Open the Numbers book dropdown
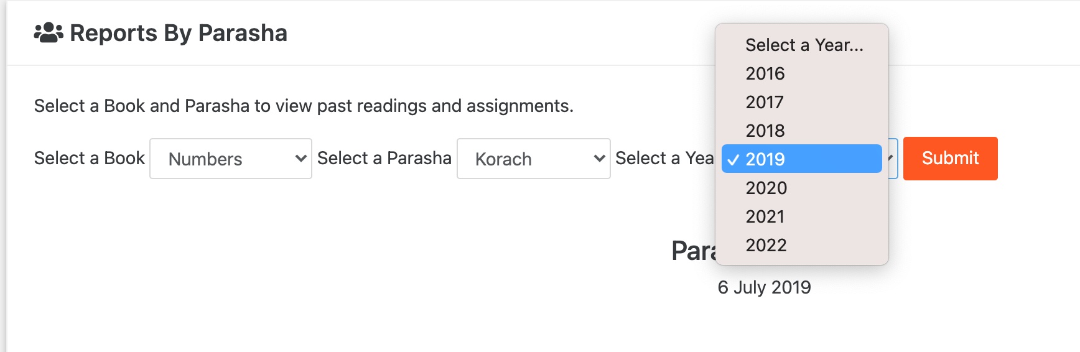The image size is (1080, 352). pos(231,159)
